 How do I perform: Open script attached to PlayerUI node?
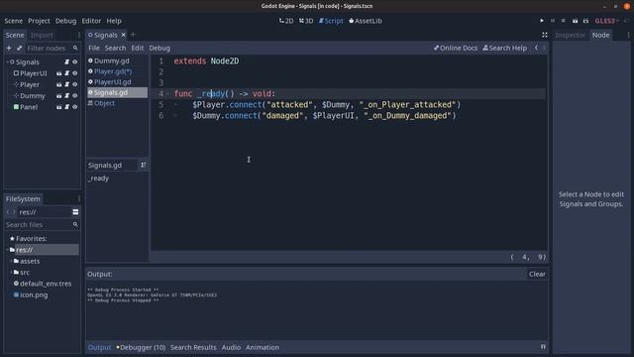[66, 73]
